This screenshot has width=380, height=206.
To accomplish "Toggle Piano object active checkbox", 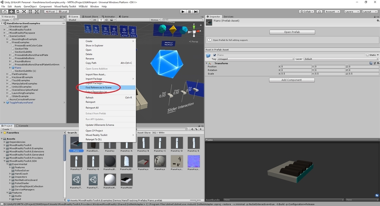I will point(215,55).
